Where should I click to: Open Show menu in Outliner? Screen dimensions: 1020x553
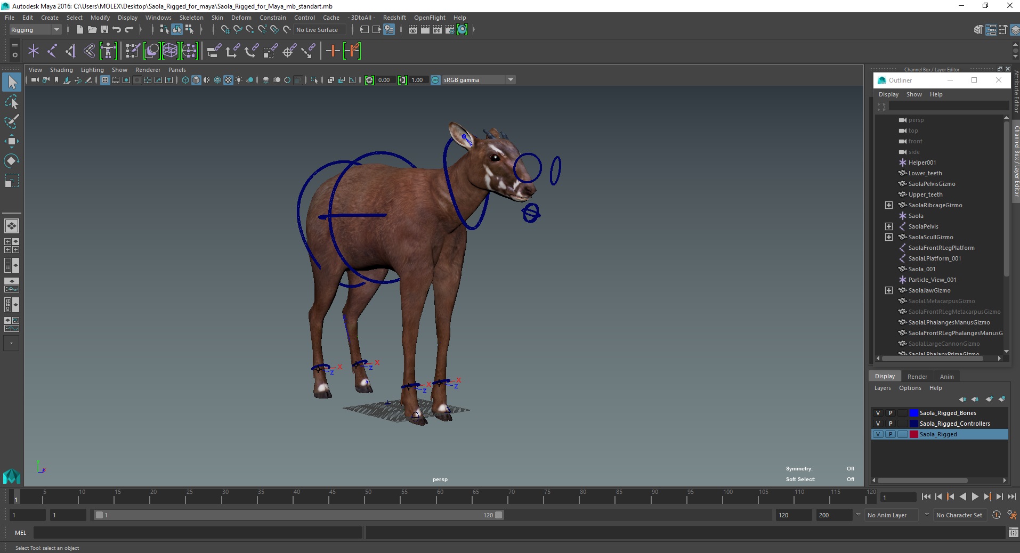tap(913, 94)
